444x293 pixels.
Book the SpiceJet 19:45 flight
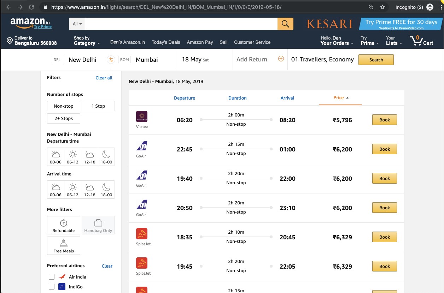click(x=385, y=266)
